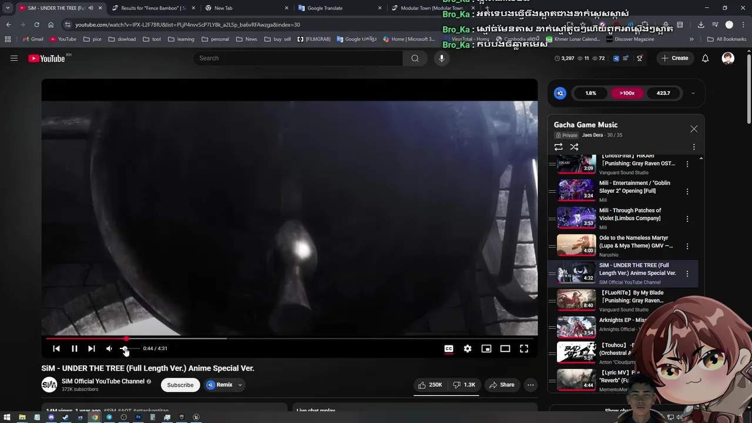Go back in browser history
The height and width of the screenshot is (423, 752).
click(x=8, y=25)
